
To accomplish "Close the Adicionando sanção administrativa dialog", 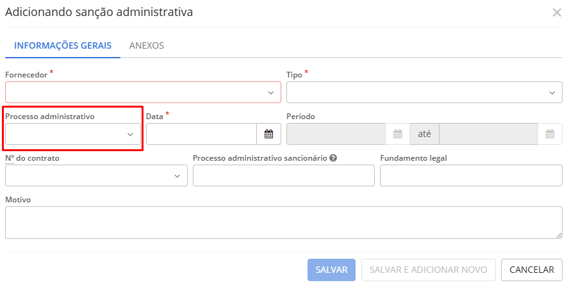I will click(557, 13).
